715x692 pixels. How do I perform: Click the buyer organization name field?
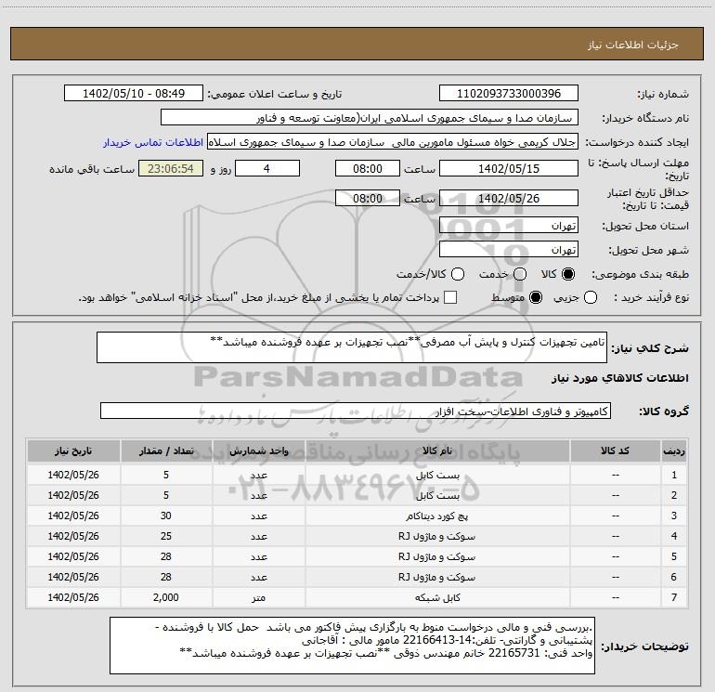pyautogui.click(x=370, y=118)
